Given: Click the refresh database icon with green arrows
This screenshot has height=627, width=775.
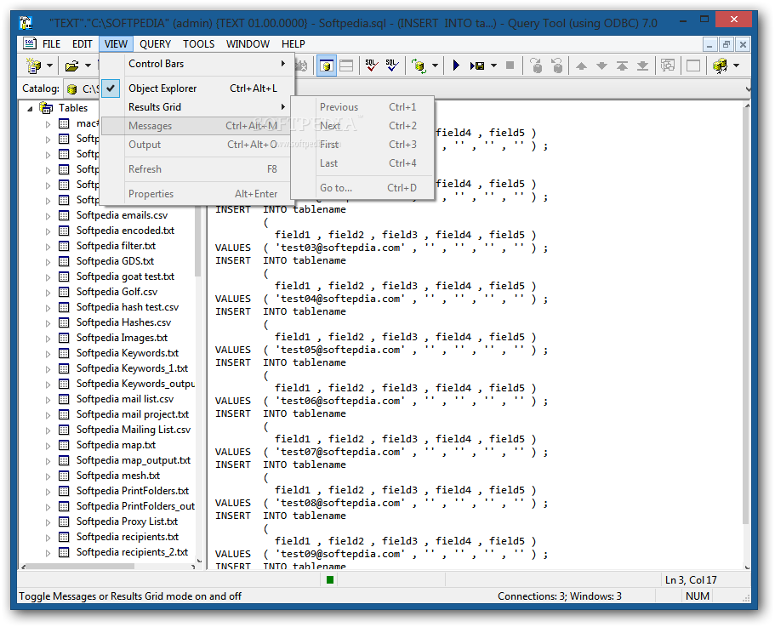Looking at the screenshot, I should [419, 66].
